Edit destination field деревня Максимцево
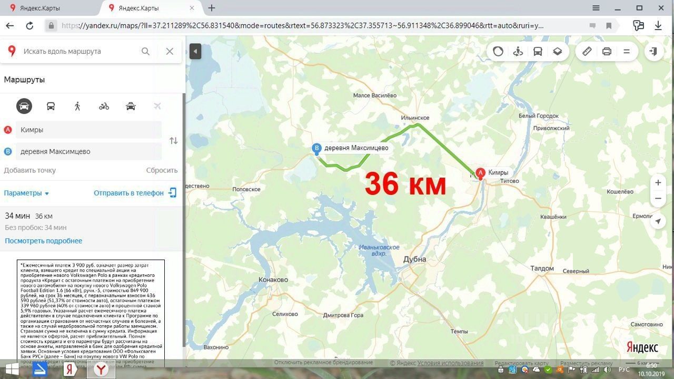Screen dimensions: 674x379 click(x=88, y=151)
